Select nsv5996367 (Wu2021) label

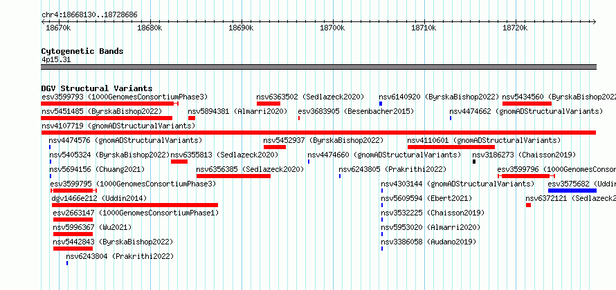point(92,227)
